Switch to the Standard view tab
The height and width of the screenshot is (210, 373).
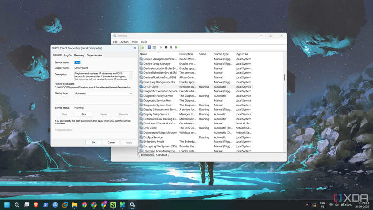pyautogui.click(x=162, y=155)
